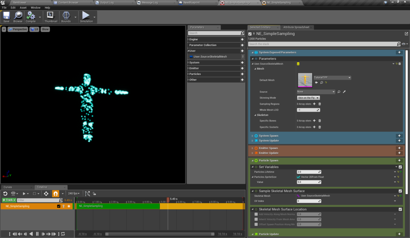
Task: Click the Perspective viewport button
Action: (18, 29)
